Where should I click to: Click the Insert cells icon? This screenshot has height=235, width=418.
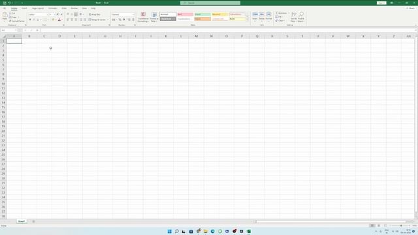pyautogui.click(x=255, y=14)
